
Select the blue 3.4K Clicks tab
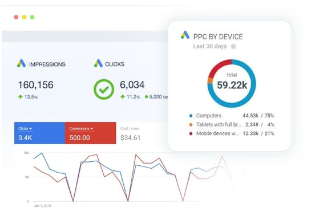[x=40, y=133]
